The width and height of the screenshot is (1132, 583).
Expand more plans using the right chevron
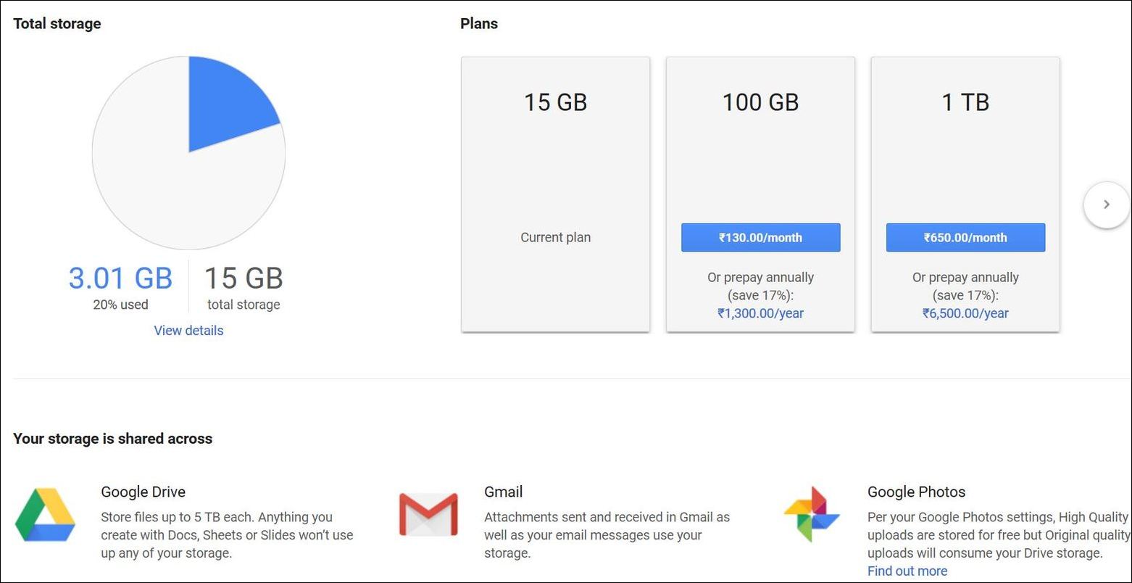click(x=1107, y=204)
